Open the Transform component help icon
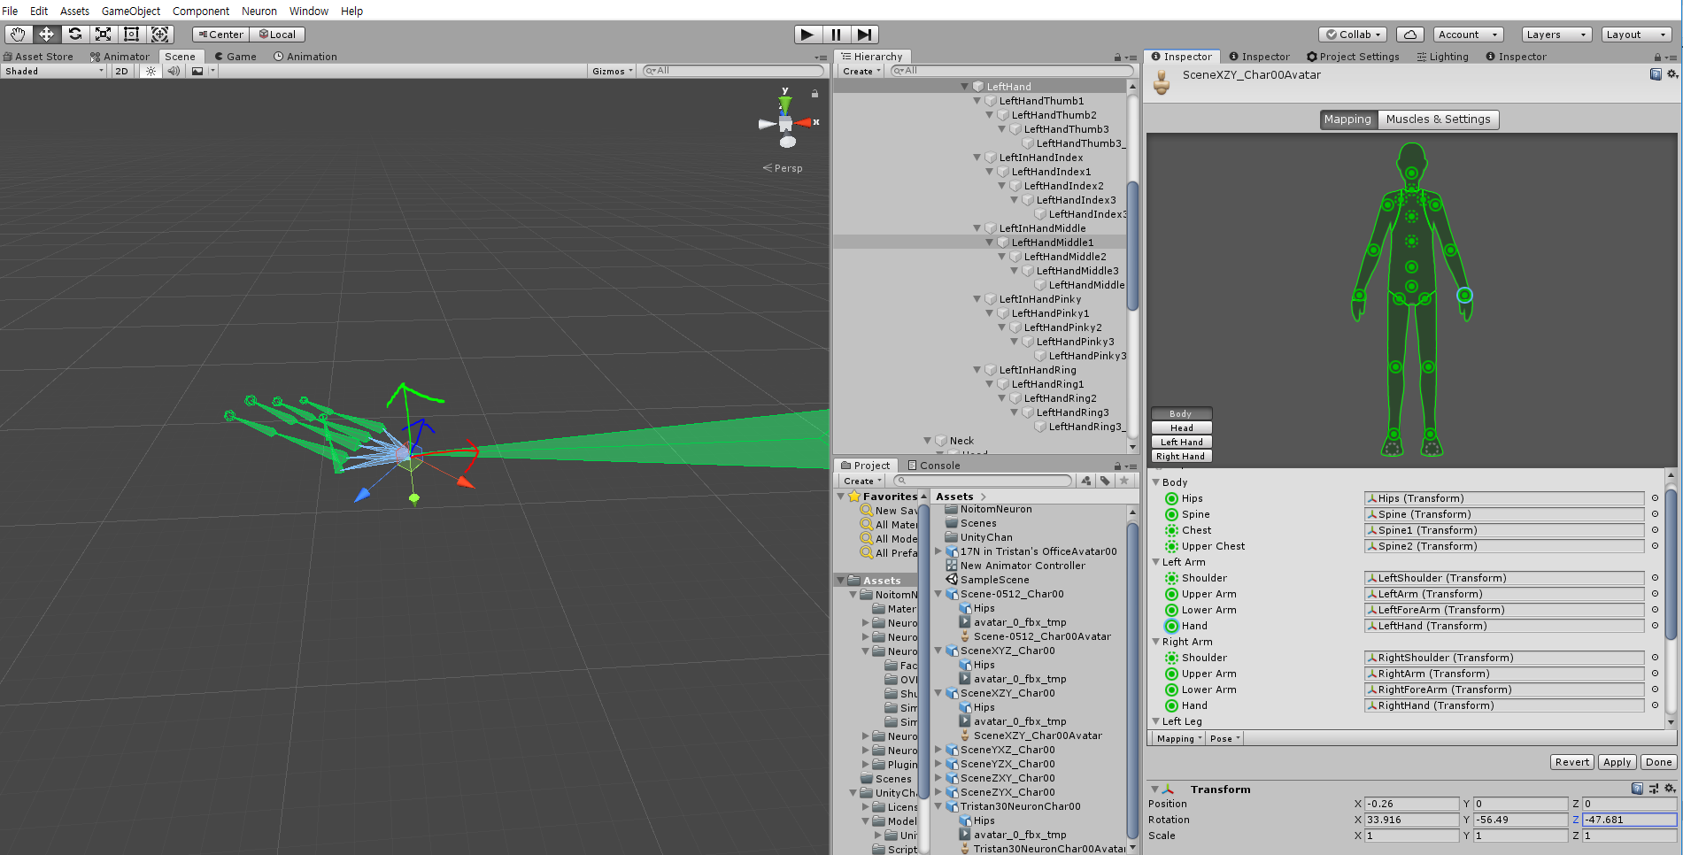Image resolution: width=1683 pixels, height=855 pixels. (1637, 789)
